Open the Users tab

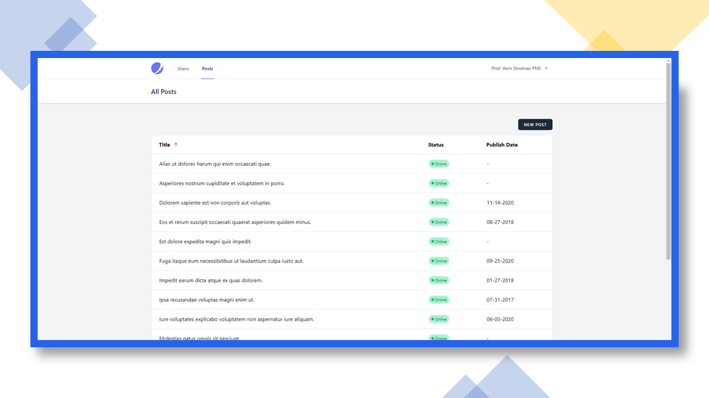coord(183,69)
